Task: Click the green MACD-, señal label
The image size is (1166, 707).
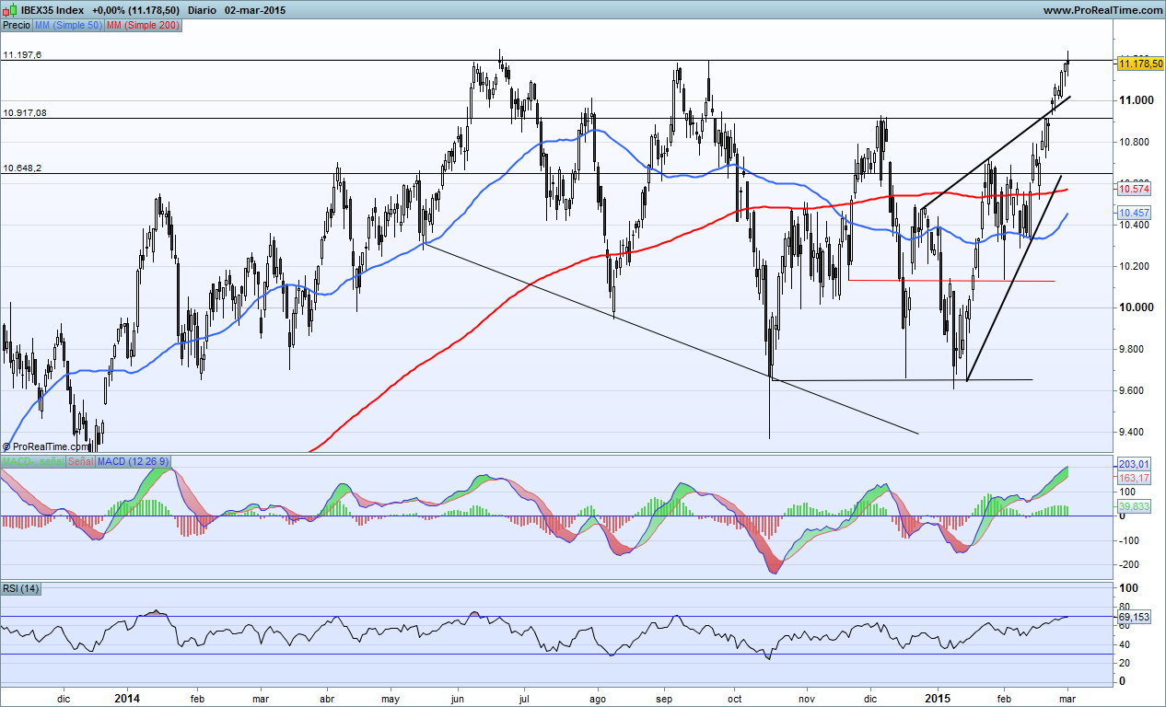Action: click(x=32, y=461)
